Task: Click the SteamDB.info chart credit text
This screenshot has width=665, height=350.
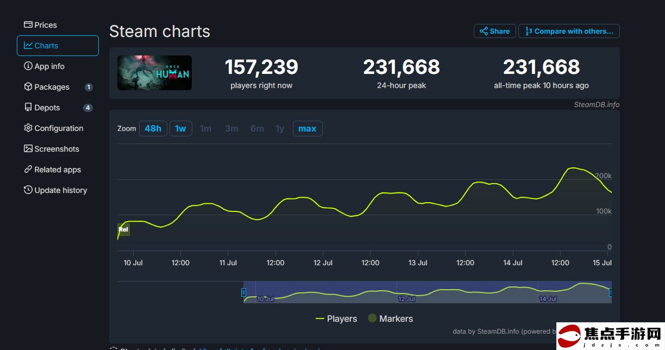Action: pyautogui.click(x=597, y=104)
